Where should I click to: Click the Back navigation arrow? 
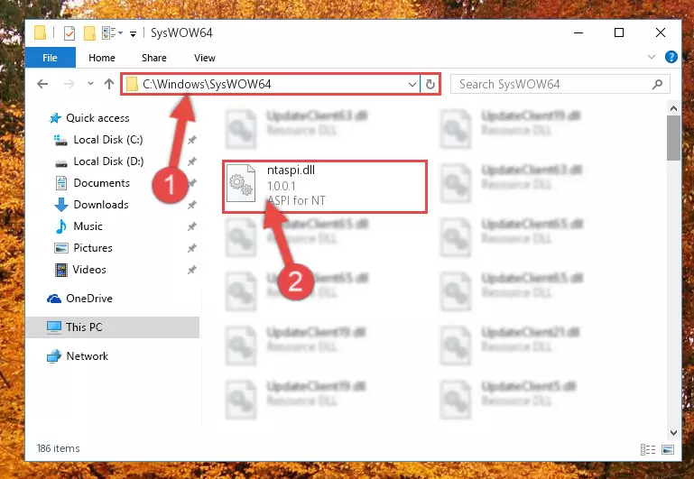(x=42, y=84)
